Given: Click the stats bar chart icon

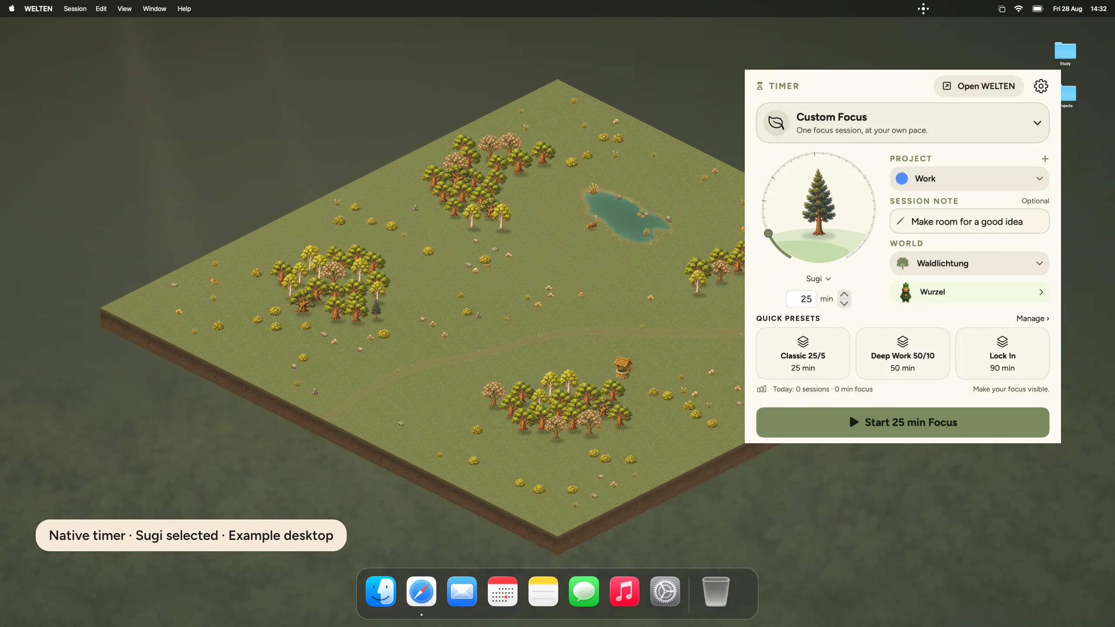Looking at the screenshot, I should pos(761,389).
